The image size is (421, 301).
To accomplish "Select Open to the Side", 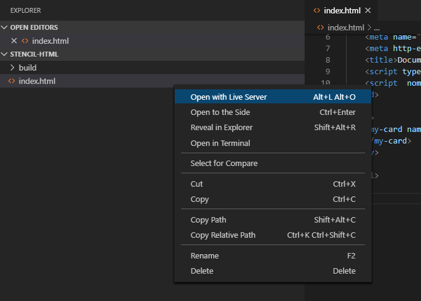I will (220, 112).
